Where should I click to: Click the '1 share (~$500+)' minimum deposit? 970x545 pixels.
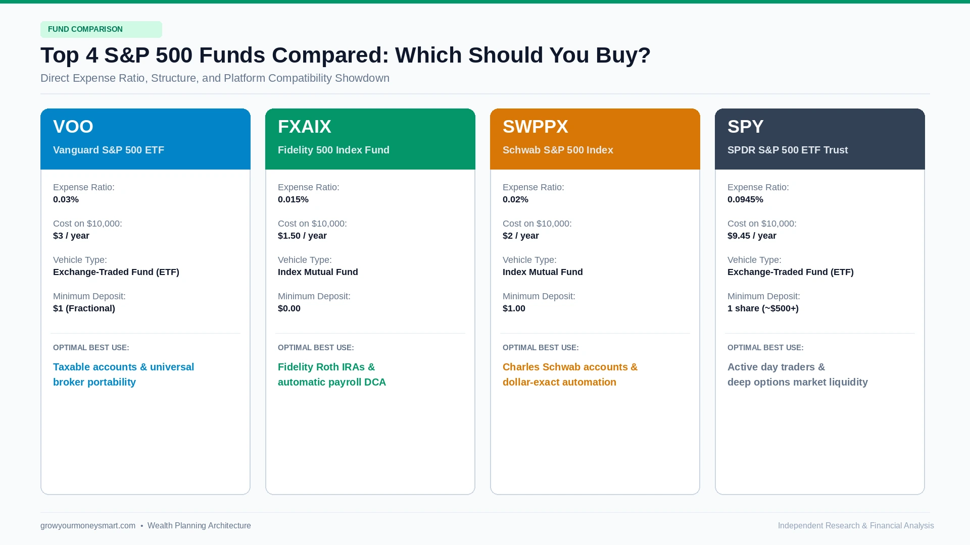coord(763,308)
